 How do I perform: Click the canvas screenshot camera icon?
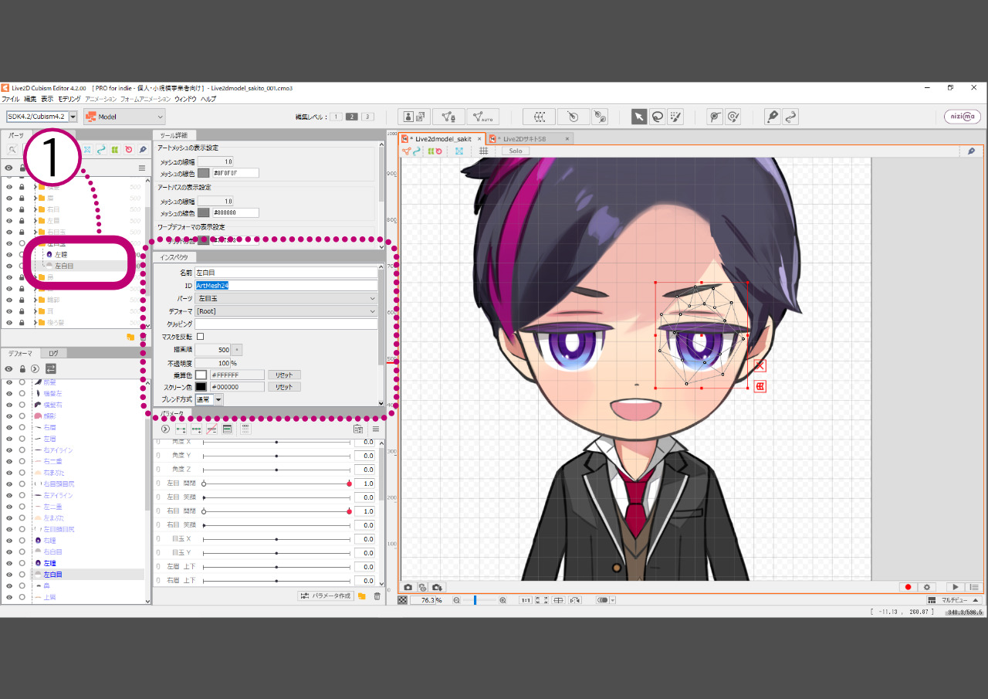(408, 587)
